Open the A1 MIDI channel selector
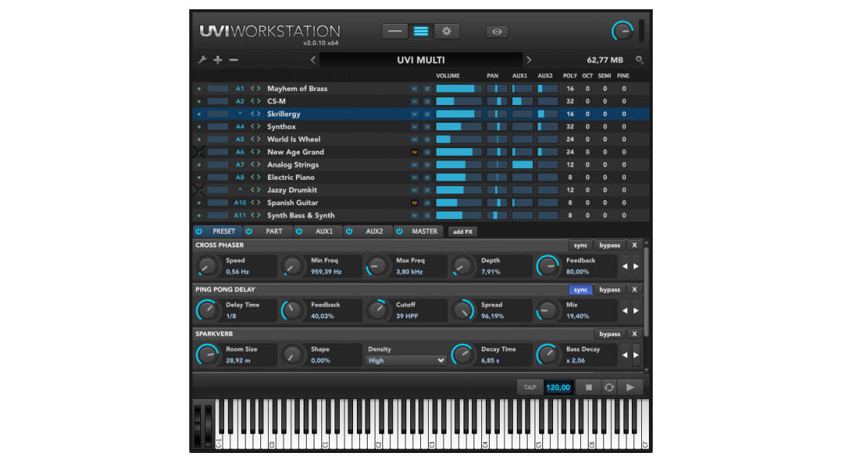The image size is (842, 463). (239, 89)
